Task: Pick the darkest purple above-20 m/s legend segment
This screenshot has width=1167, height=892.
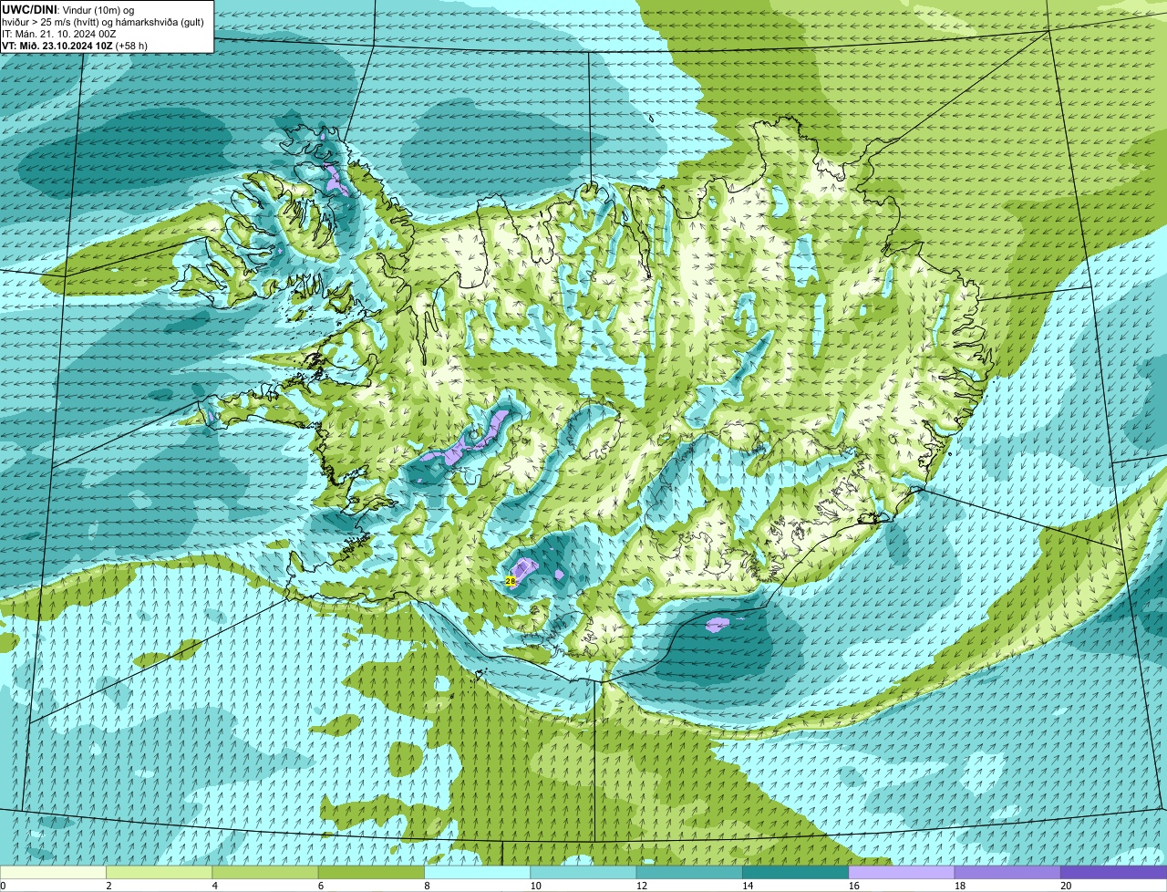Action: tap(1113, 872)
